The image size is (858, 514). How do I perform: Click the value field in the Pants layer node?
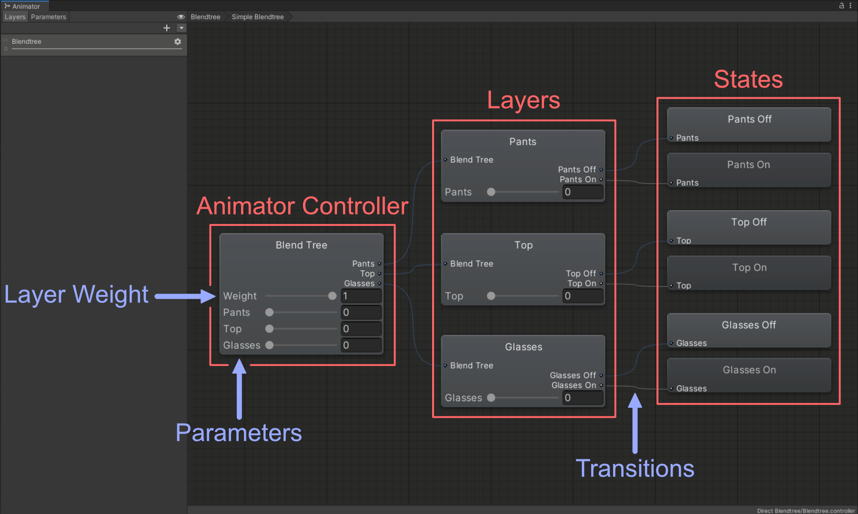(x=583, y=192)
